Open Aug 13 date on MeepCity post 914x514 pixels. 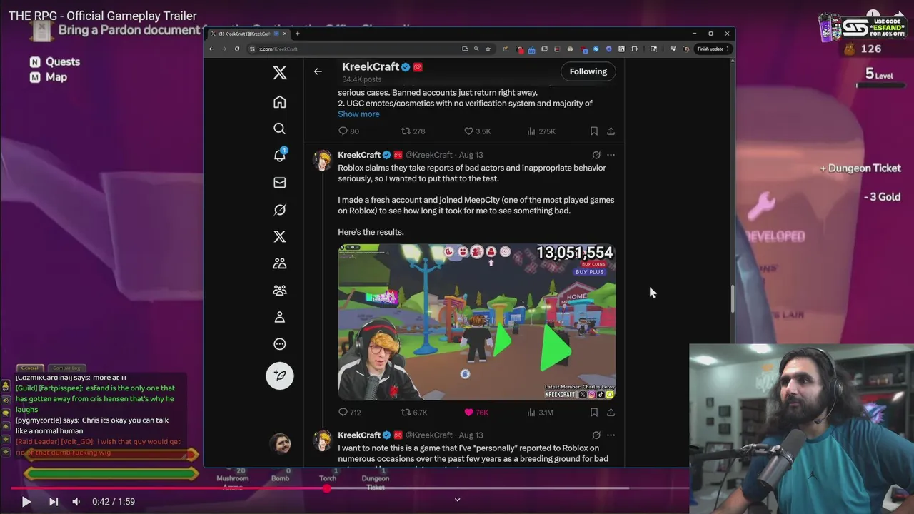point(471,155)
